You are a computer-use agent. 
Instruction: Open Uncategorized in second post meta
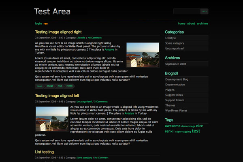click(x=84, y=102)
